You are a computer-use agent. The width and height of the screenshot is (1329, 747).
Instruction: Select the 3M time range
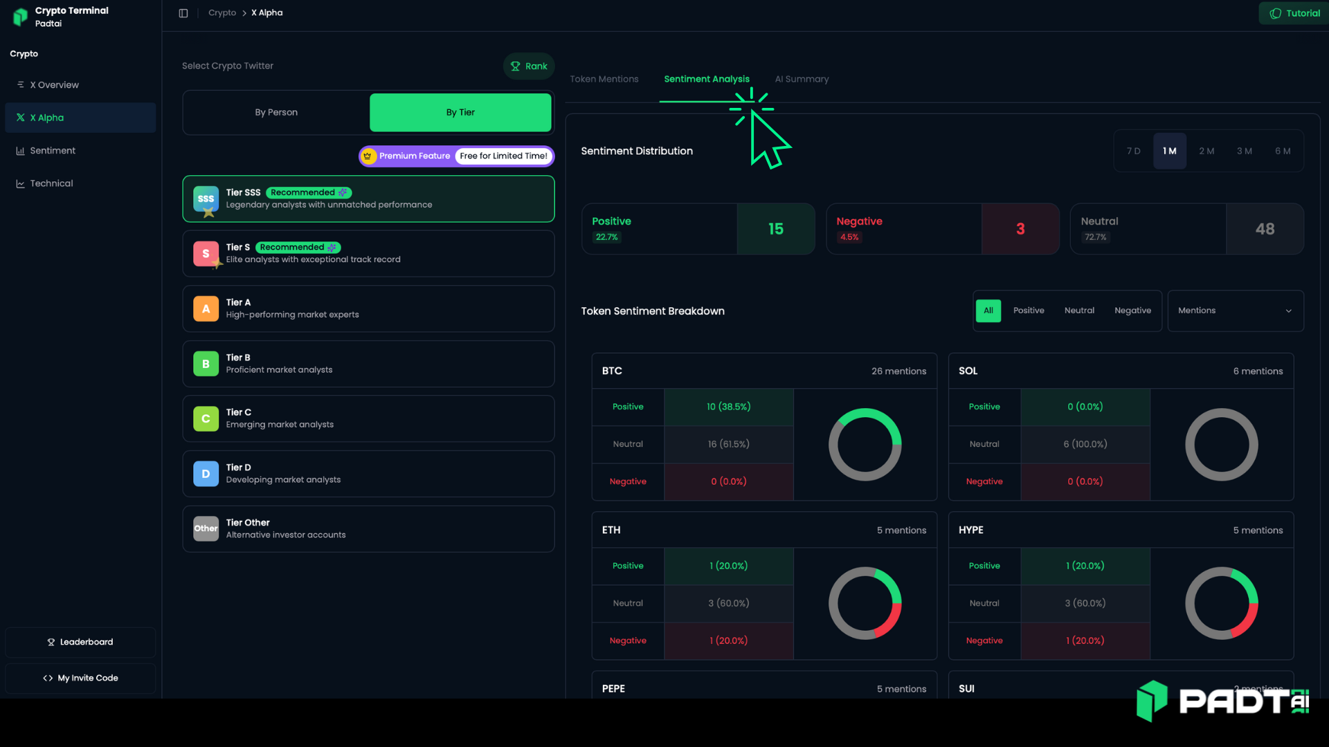pyautogui.click(x=1244, y=151)
